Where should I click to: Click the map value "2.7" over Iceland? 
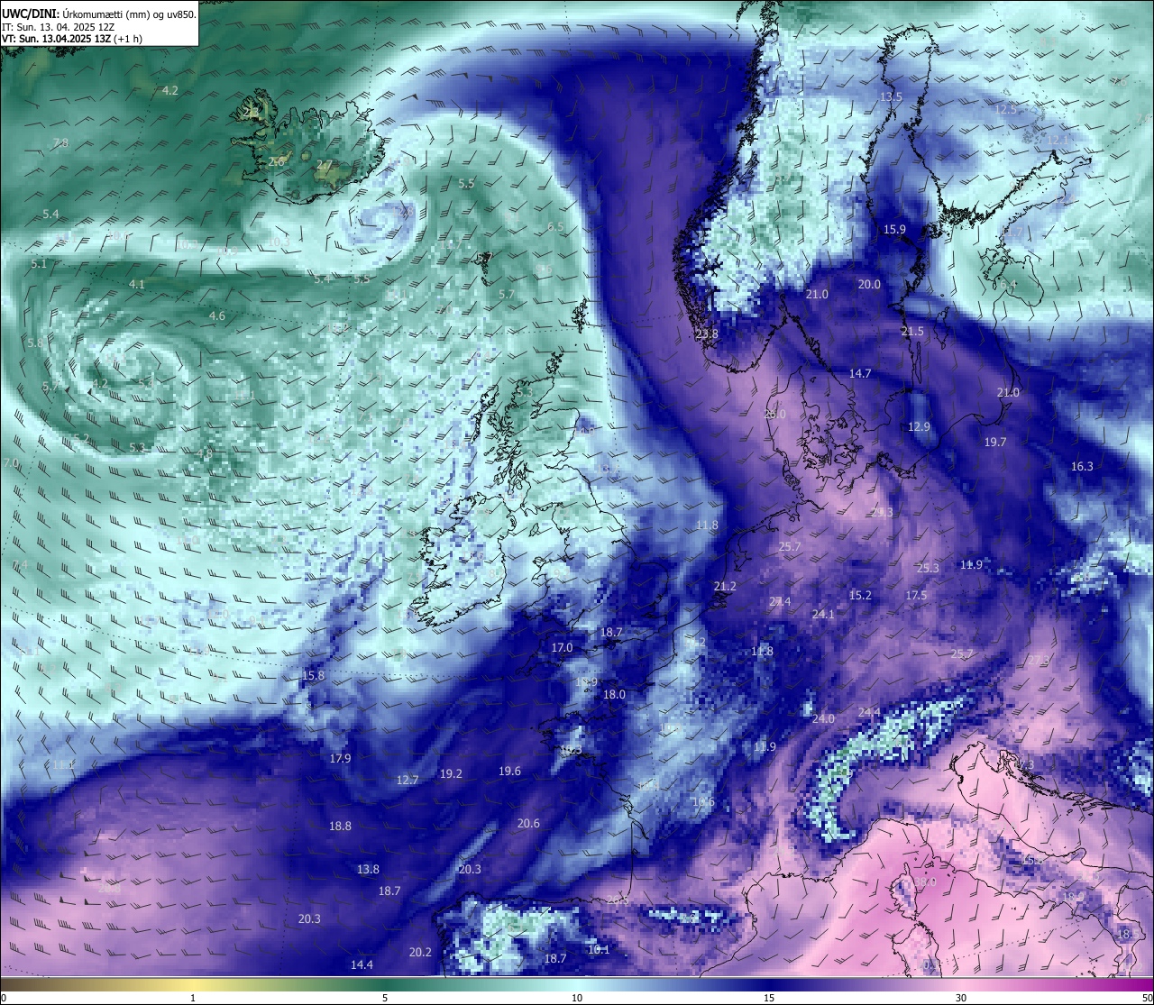point(325,165)
